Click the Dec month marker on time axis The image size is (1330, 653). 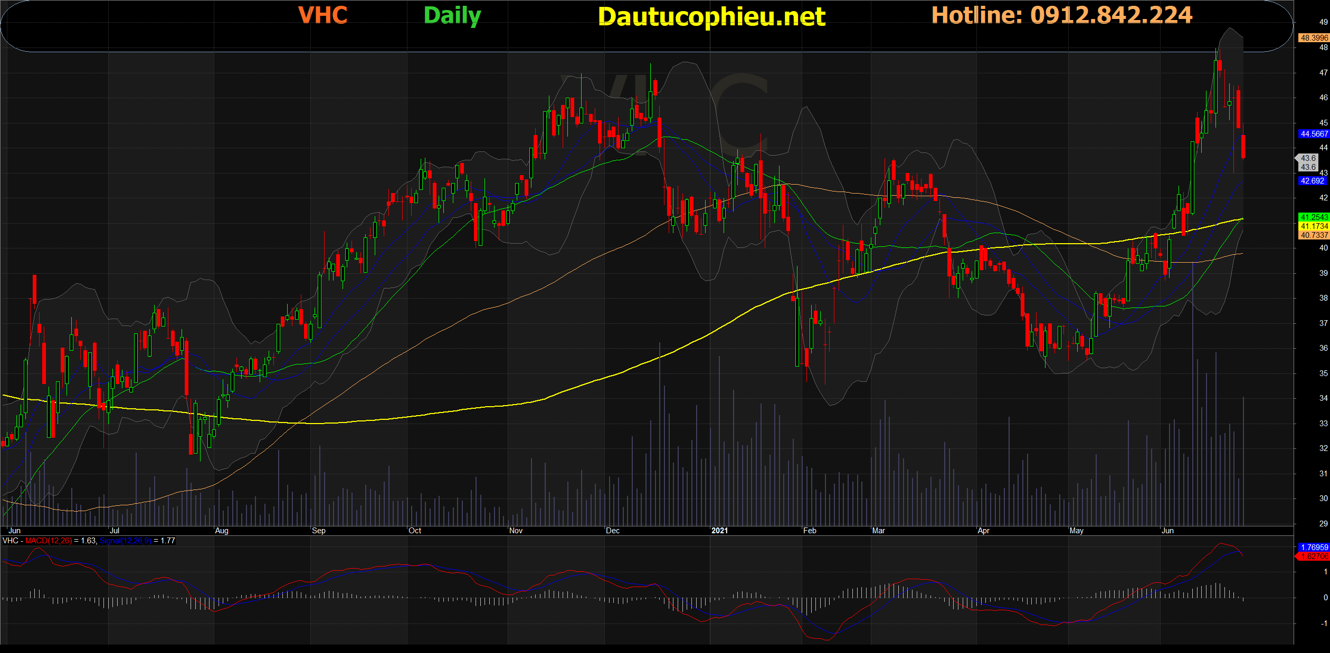click(x=613, y=531)
